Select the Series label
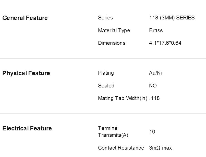 (105, 18)
